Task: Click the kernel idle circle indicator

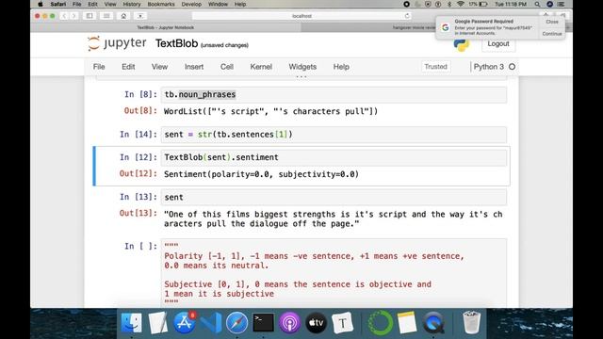Action: pyautogui.click(x=512, y=67)
